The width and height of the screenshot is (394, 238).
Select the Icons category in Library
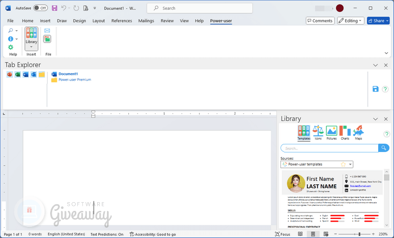tap(318, 133)
